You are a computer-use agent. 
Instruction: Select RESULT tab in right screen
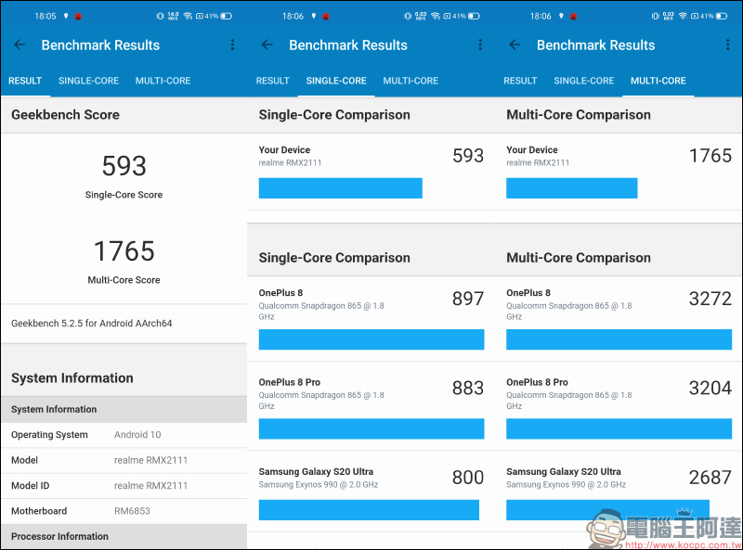coord(520,81)
